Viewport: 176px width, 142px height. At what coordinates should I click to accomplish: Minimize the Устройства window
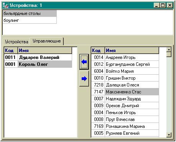(x=156, y=5)
